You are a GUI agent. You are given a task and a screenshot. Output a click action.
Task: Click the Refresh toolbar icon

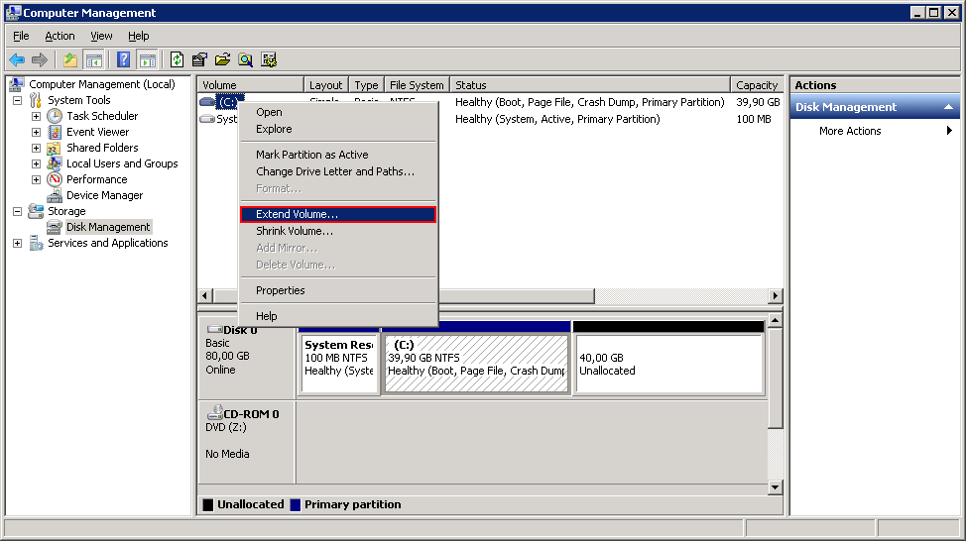click(x=177, y=59)
